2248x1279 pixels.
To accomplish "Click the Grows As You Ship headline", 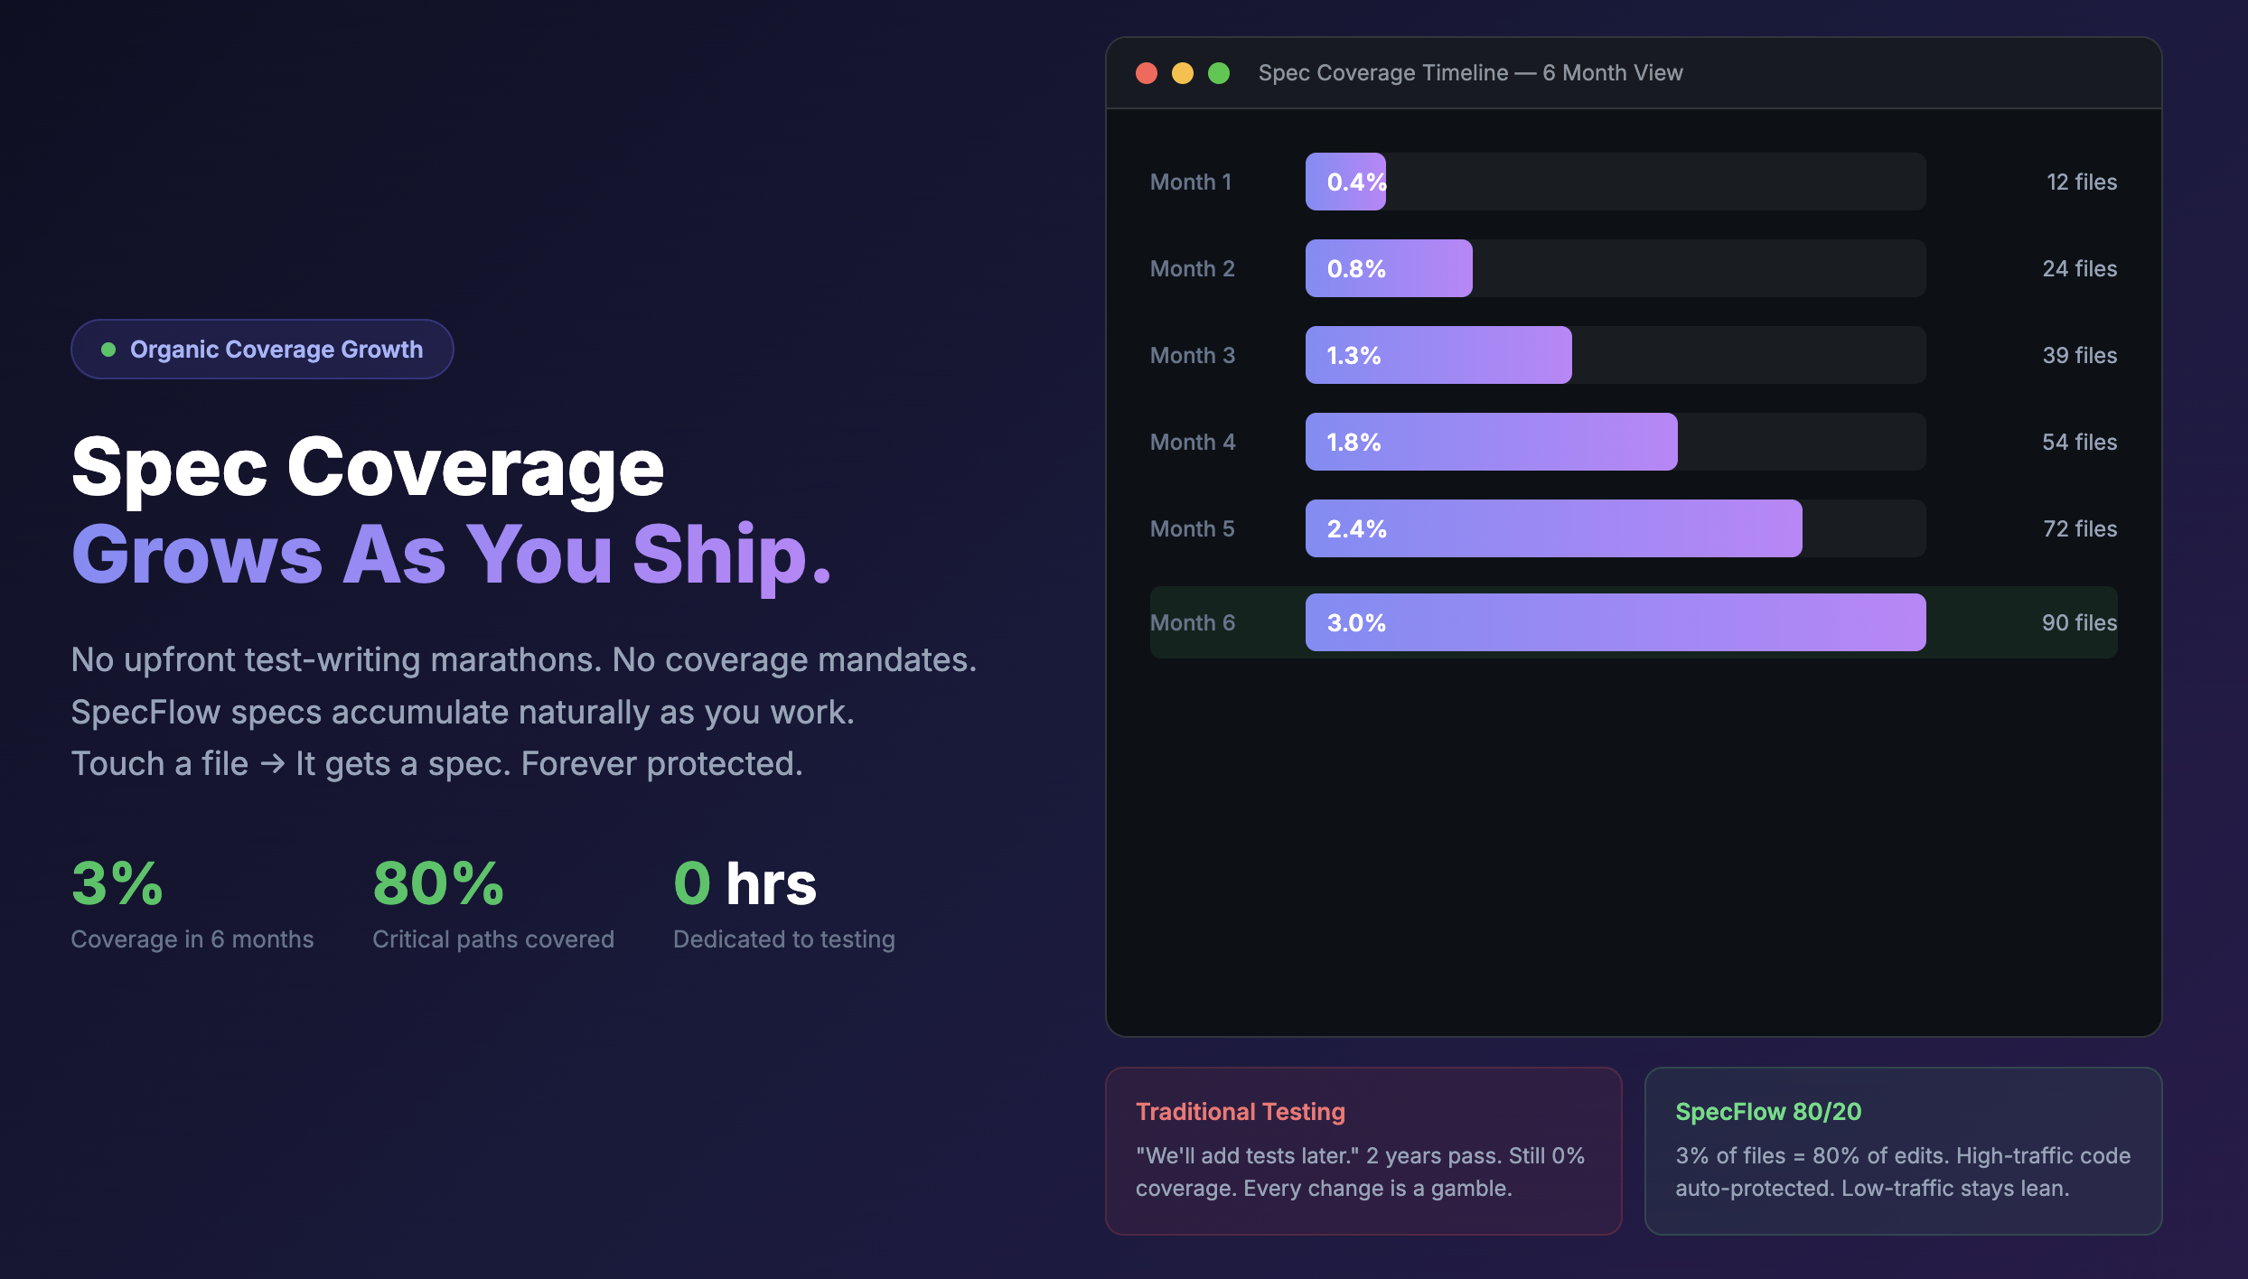I will click(451, 554).
